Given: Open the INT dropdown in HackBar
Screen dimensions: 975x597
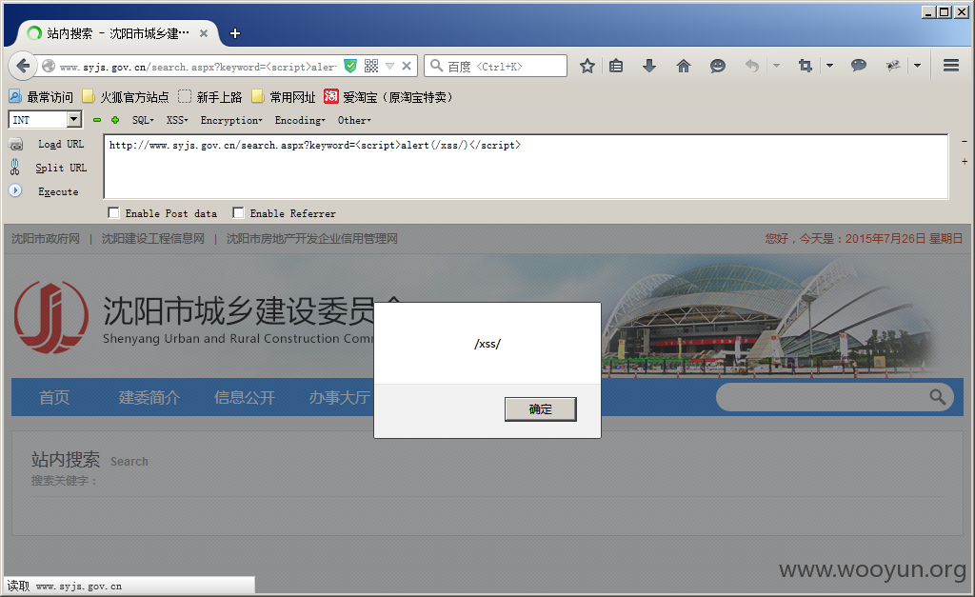Looking at the screenshot, I should pyautogui.click(x=74, y=119).
